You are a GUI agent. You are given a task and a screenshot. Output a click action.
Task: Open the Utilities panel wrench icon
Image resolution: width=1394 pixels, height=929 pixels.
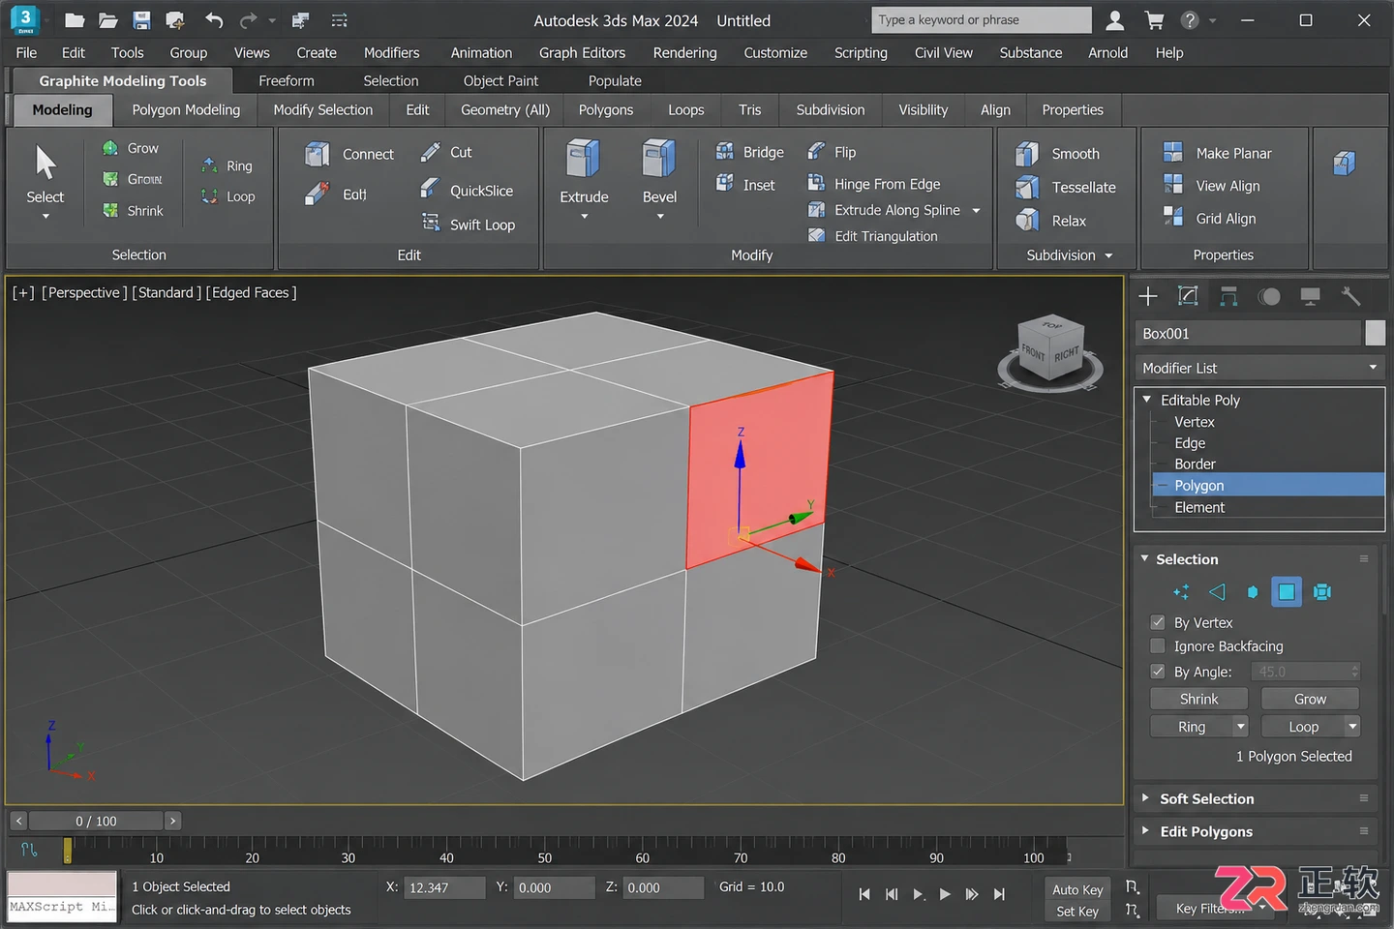click(1350, 296)
